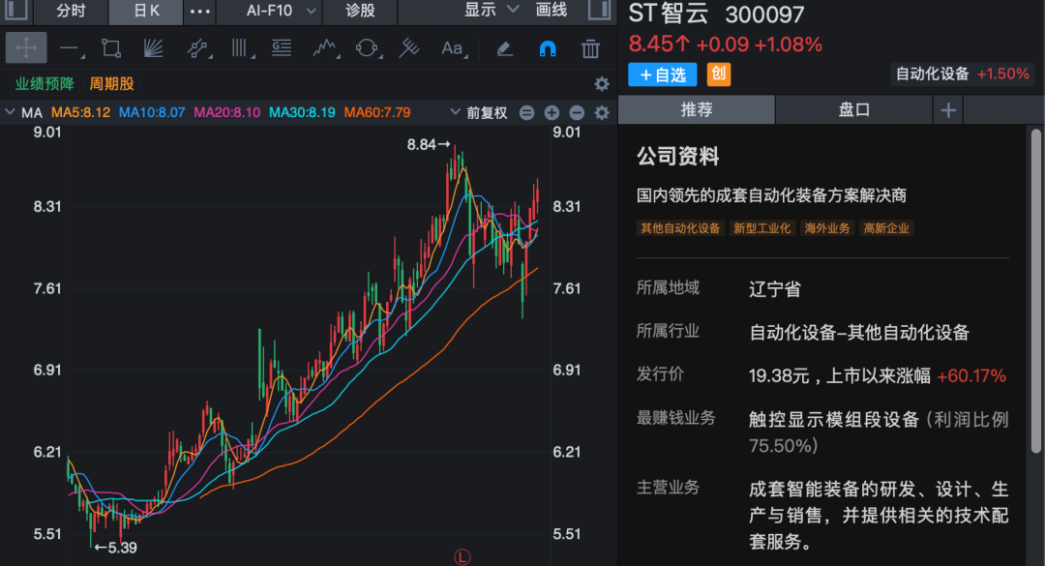Image resolution: width=1045 pixels, height=566 pixels.
Task: Select the Aa text annotation tool
Action: (453, 47)
